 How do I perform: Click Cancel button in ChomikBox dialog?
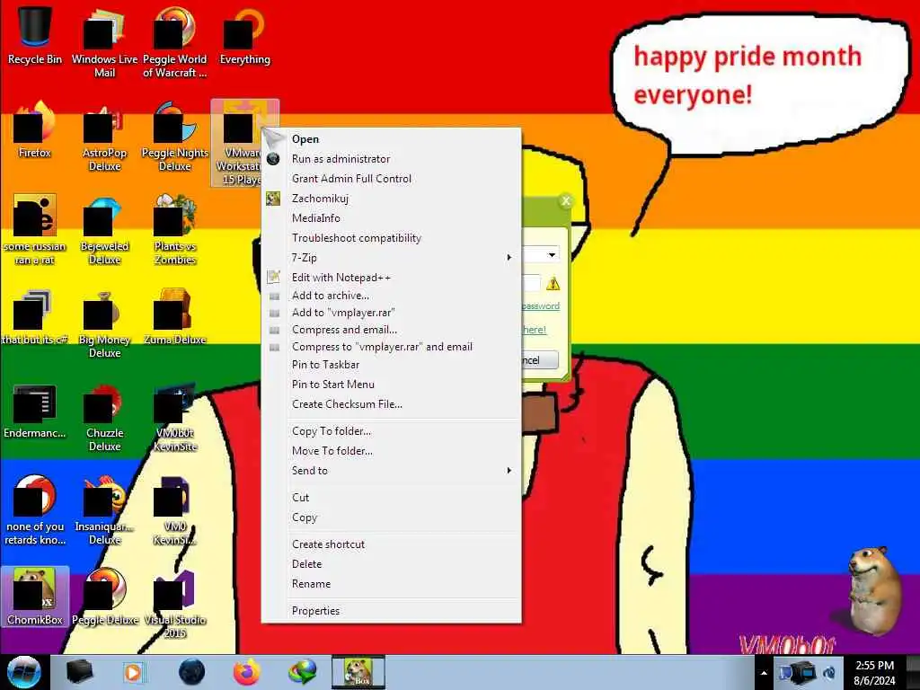[x=540, y=359]
